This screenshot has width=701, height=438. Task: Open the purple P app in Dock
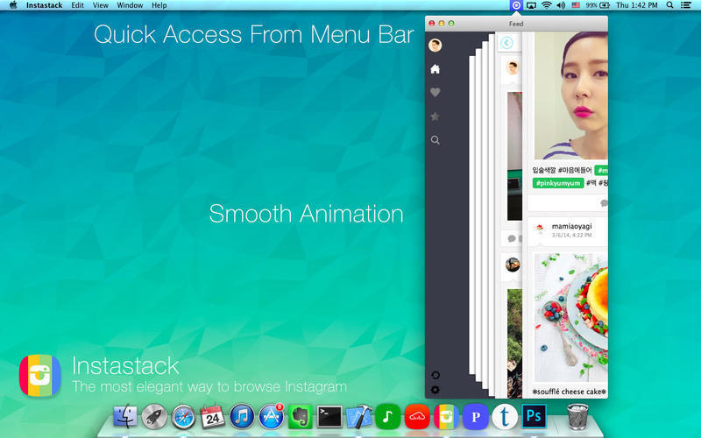click(475, 416)
